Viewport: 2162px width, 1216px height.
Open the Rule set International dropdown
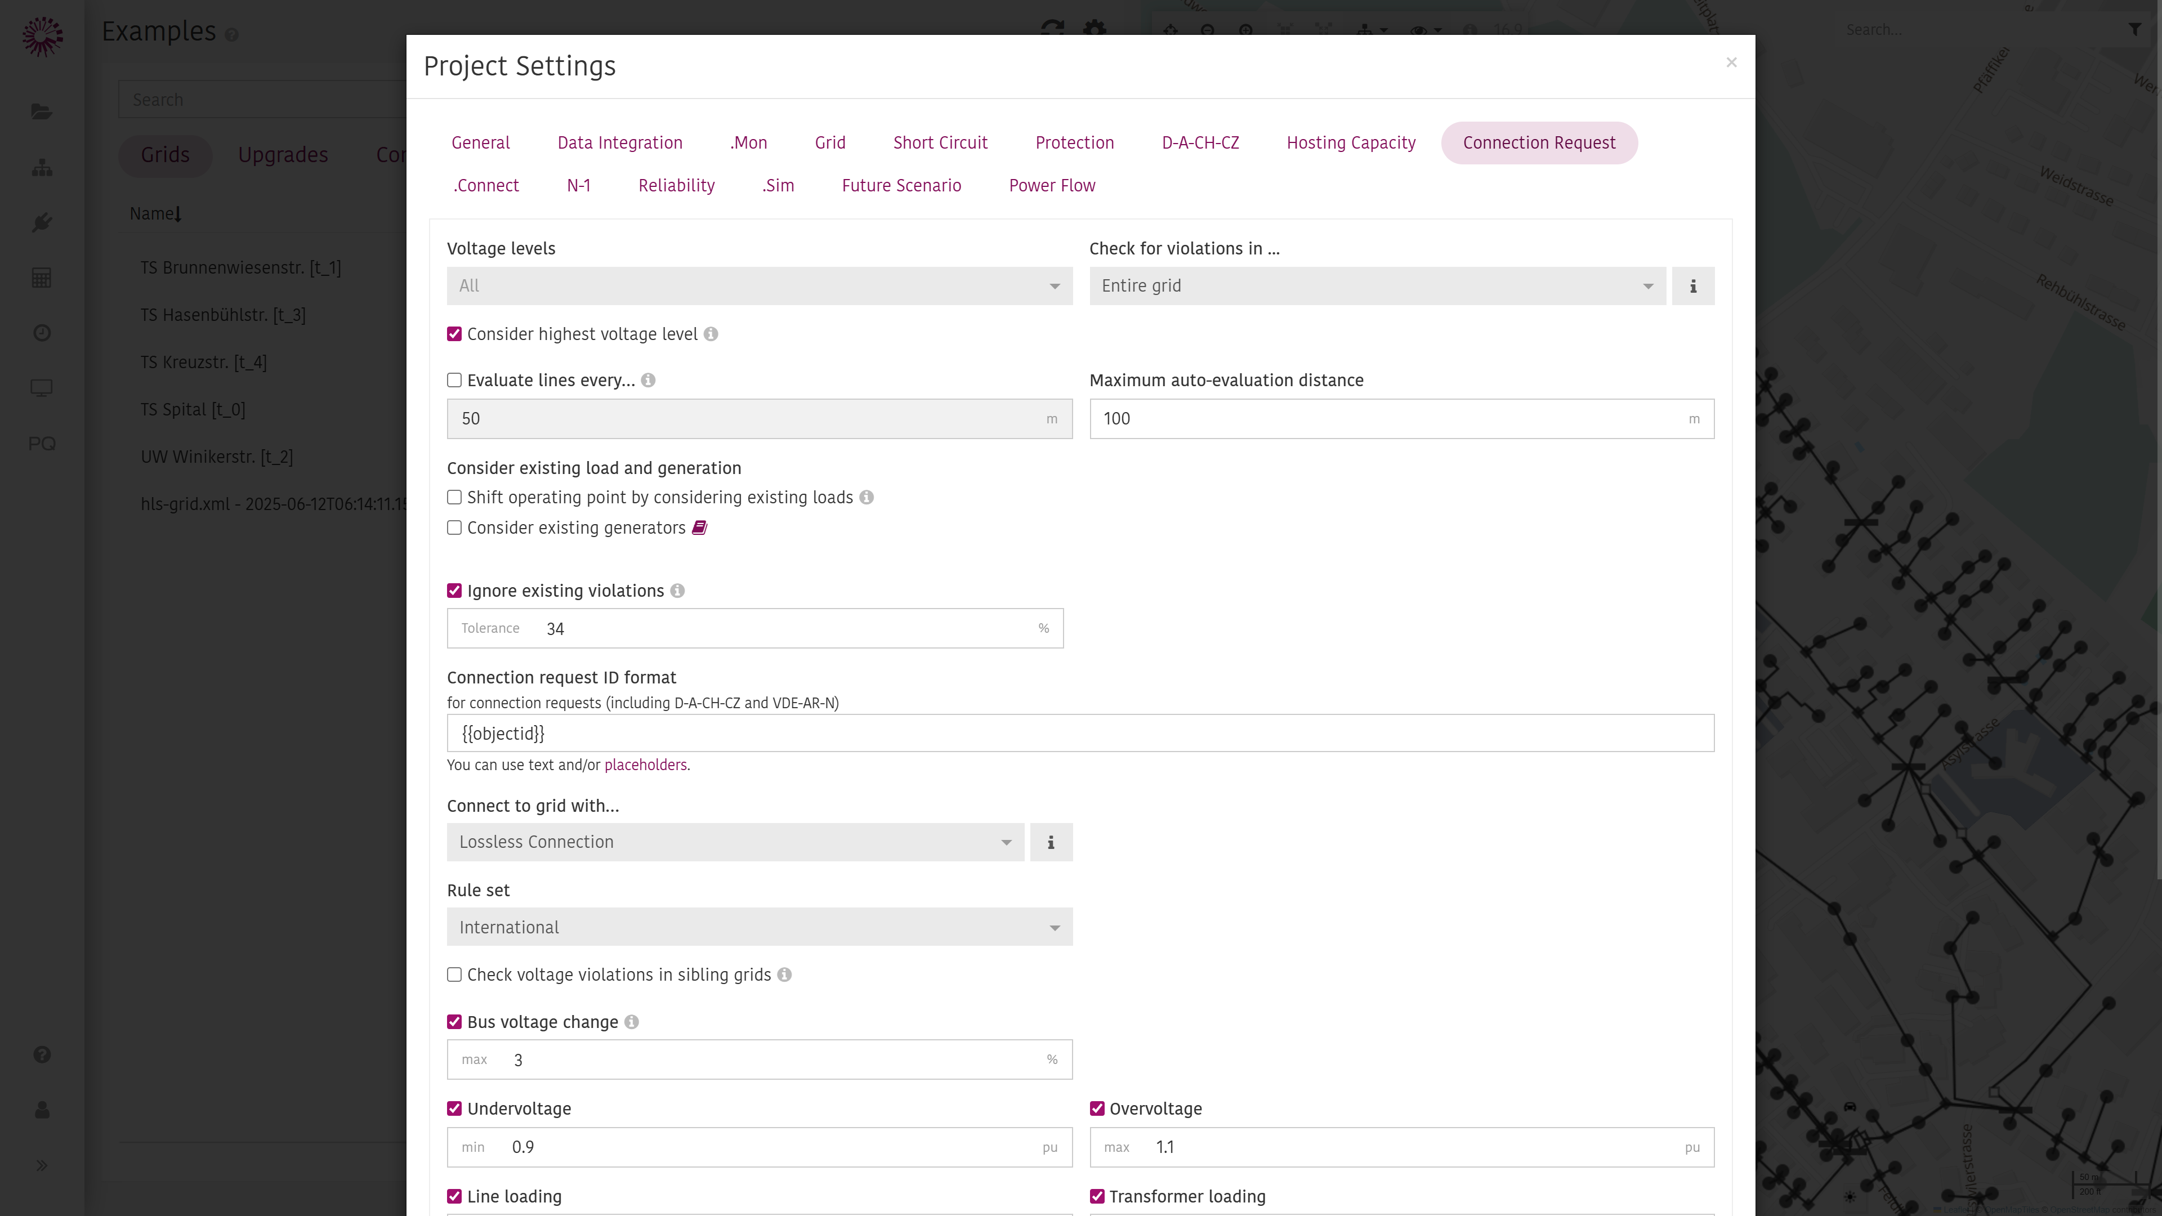click(x=760, y=927)
